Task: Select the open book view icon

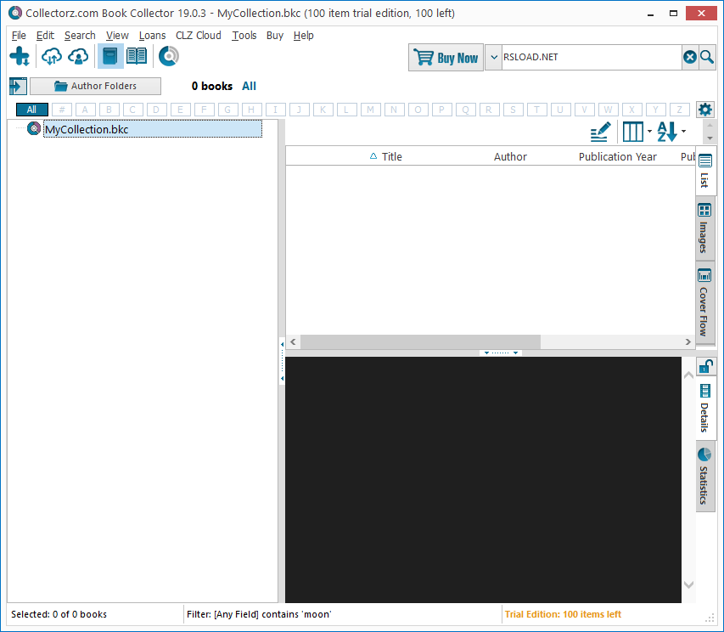Action: pyautogui.click(x=137, y=56)
